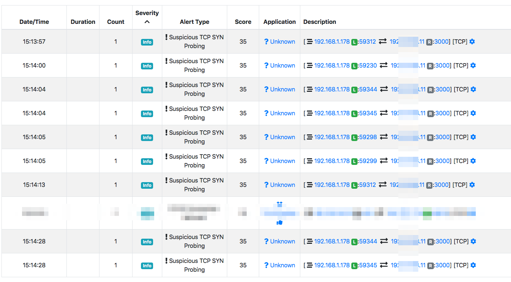Click the port :59299 link

point(367,161)
